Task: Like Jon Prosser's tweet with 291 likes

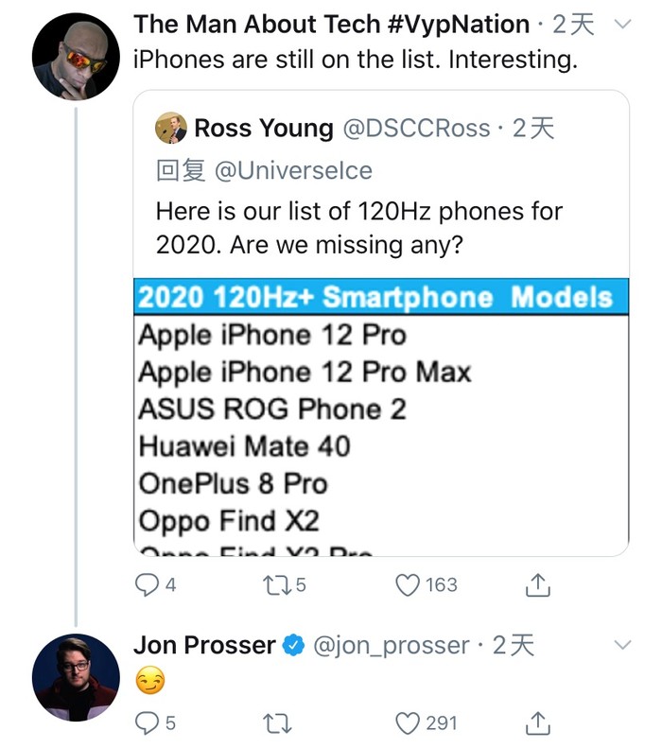Action: pos(408,723)
